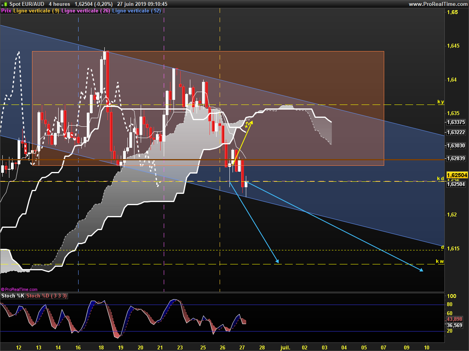The image size is (469, 351).
Task: Open the www.ProRealTime.com link at top right
Action: (x=438, y=4)
